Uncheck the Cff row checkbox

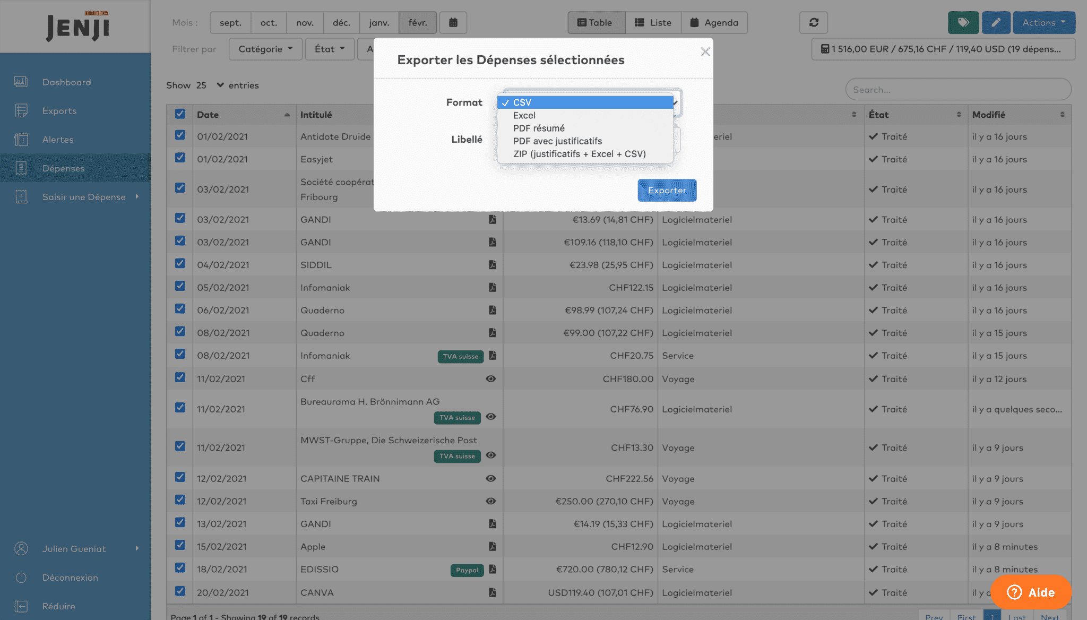[x=180, y=377]
